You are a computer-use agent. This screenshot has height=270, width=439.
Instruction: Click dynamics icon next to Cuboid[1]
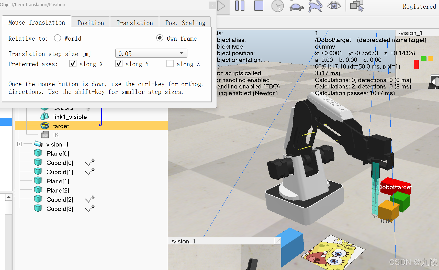(x=90, y=172)
